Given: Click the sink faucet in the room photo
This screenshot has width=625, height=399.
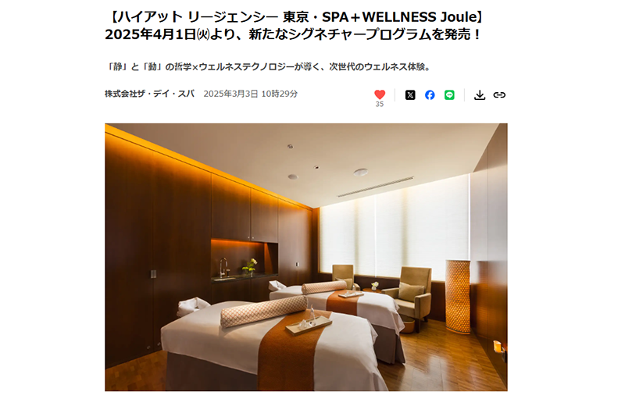Looking at the screenshot, I should pyautogui.click(x=223, y=268).
